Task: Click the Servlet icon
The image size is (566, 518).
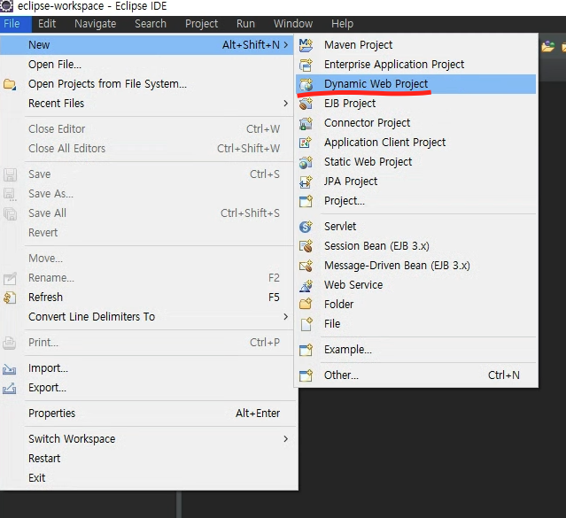Action: point(306,227)
